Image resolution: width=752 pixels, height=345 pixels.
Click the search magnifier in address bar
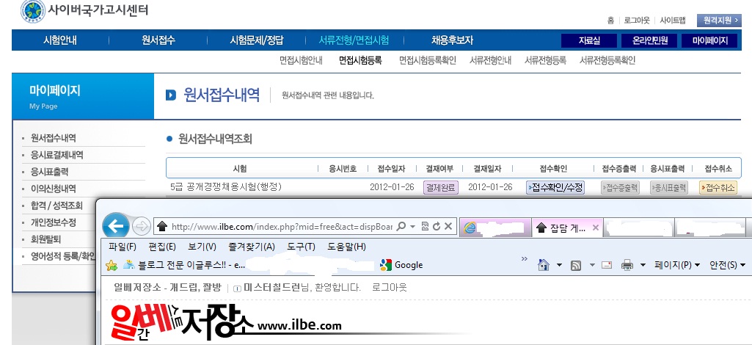[401, 227]
